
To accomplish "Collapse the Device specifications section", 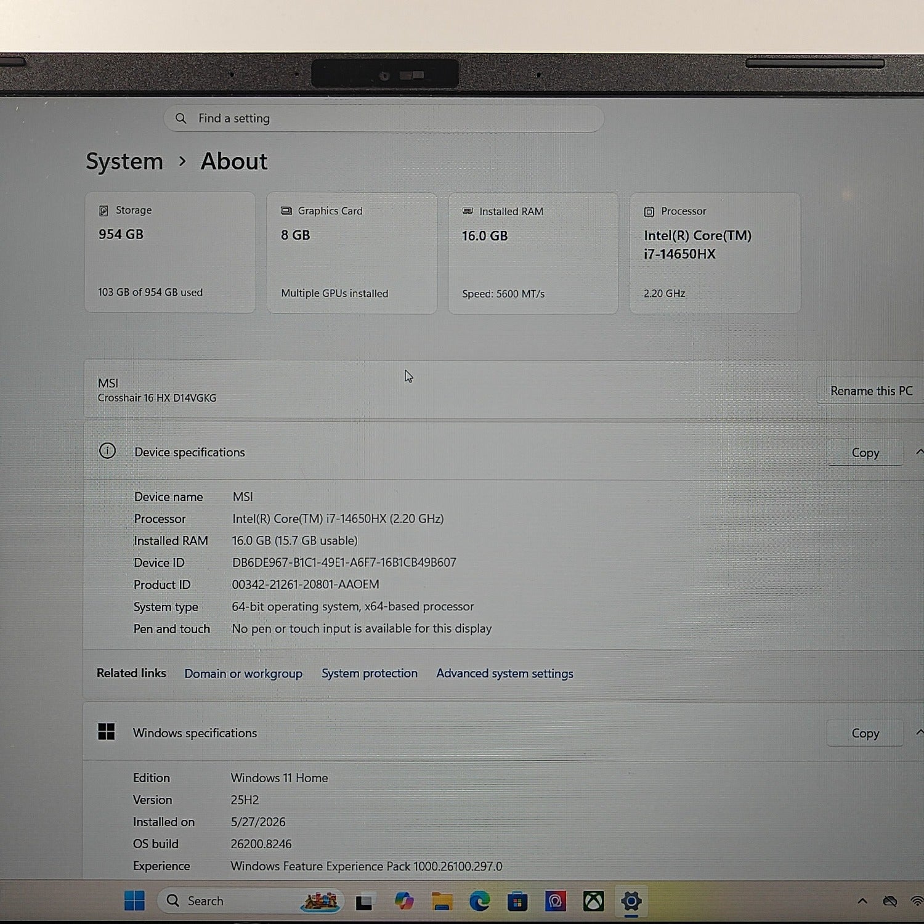I will 918,452.
